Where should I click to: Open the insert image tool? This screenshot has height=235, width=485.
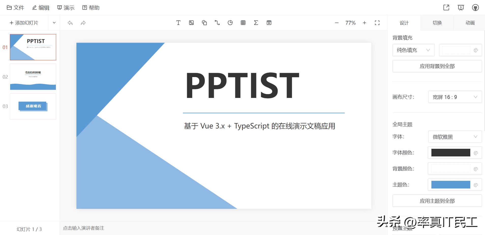pos(191,23)
